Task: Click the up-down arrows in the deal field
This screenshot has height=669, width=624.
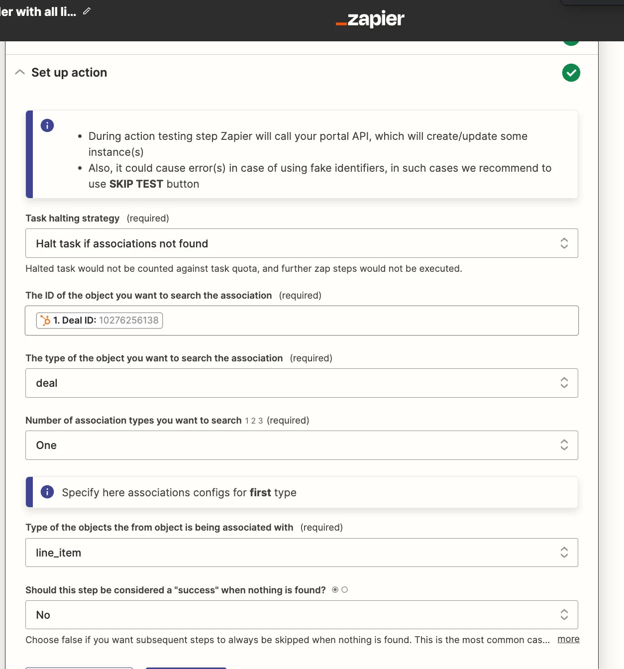Action: click(564, 383)
